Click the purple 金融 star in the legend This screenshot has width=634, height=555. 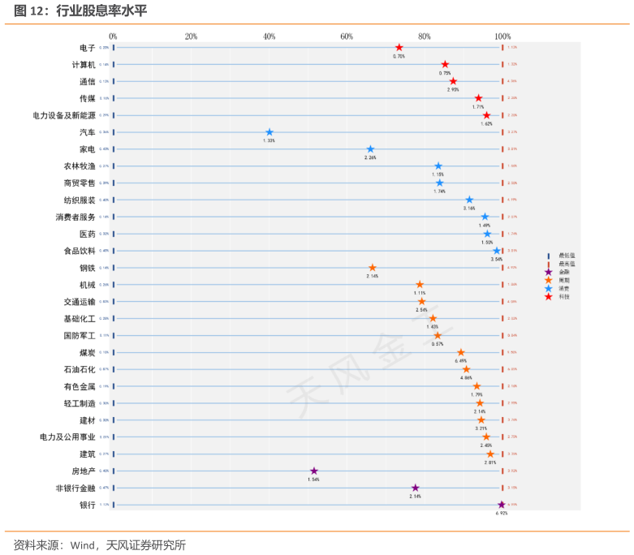pos(549,272)
